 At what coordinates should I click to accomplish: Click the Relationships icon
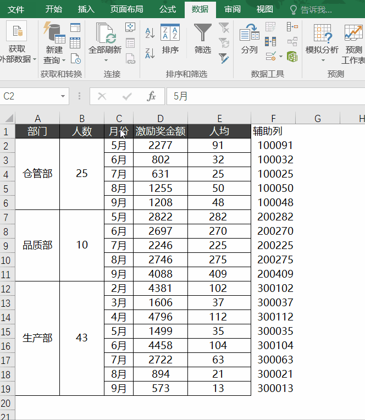[292, 42]
